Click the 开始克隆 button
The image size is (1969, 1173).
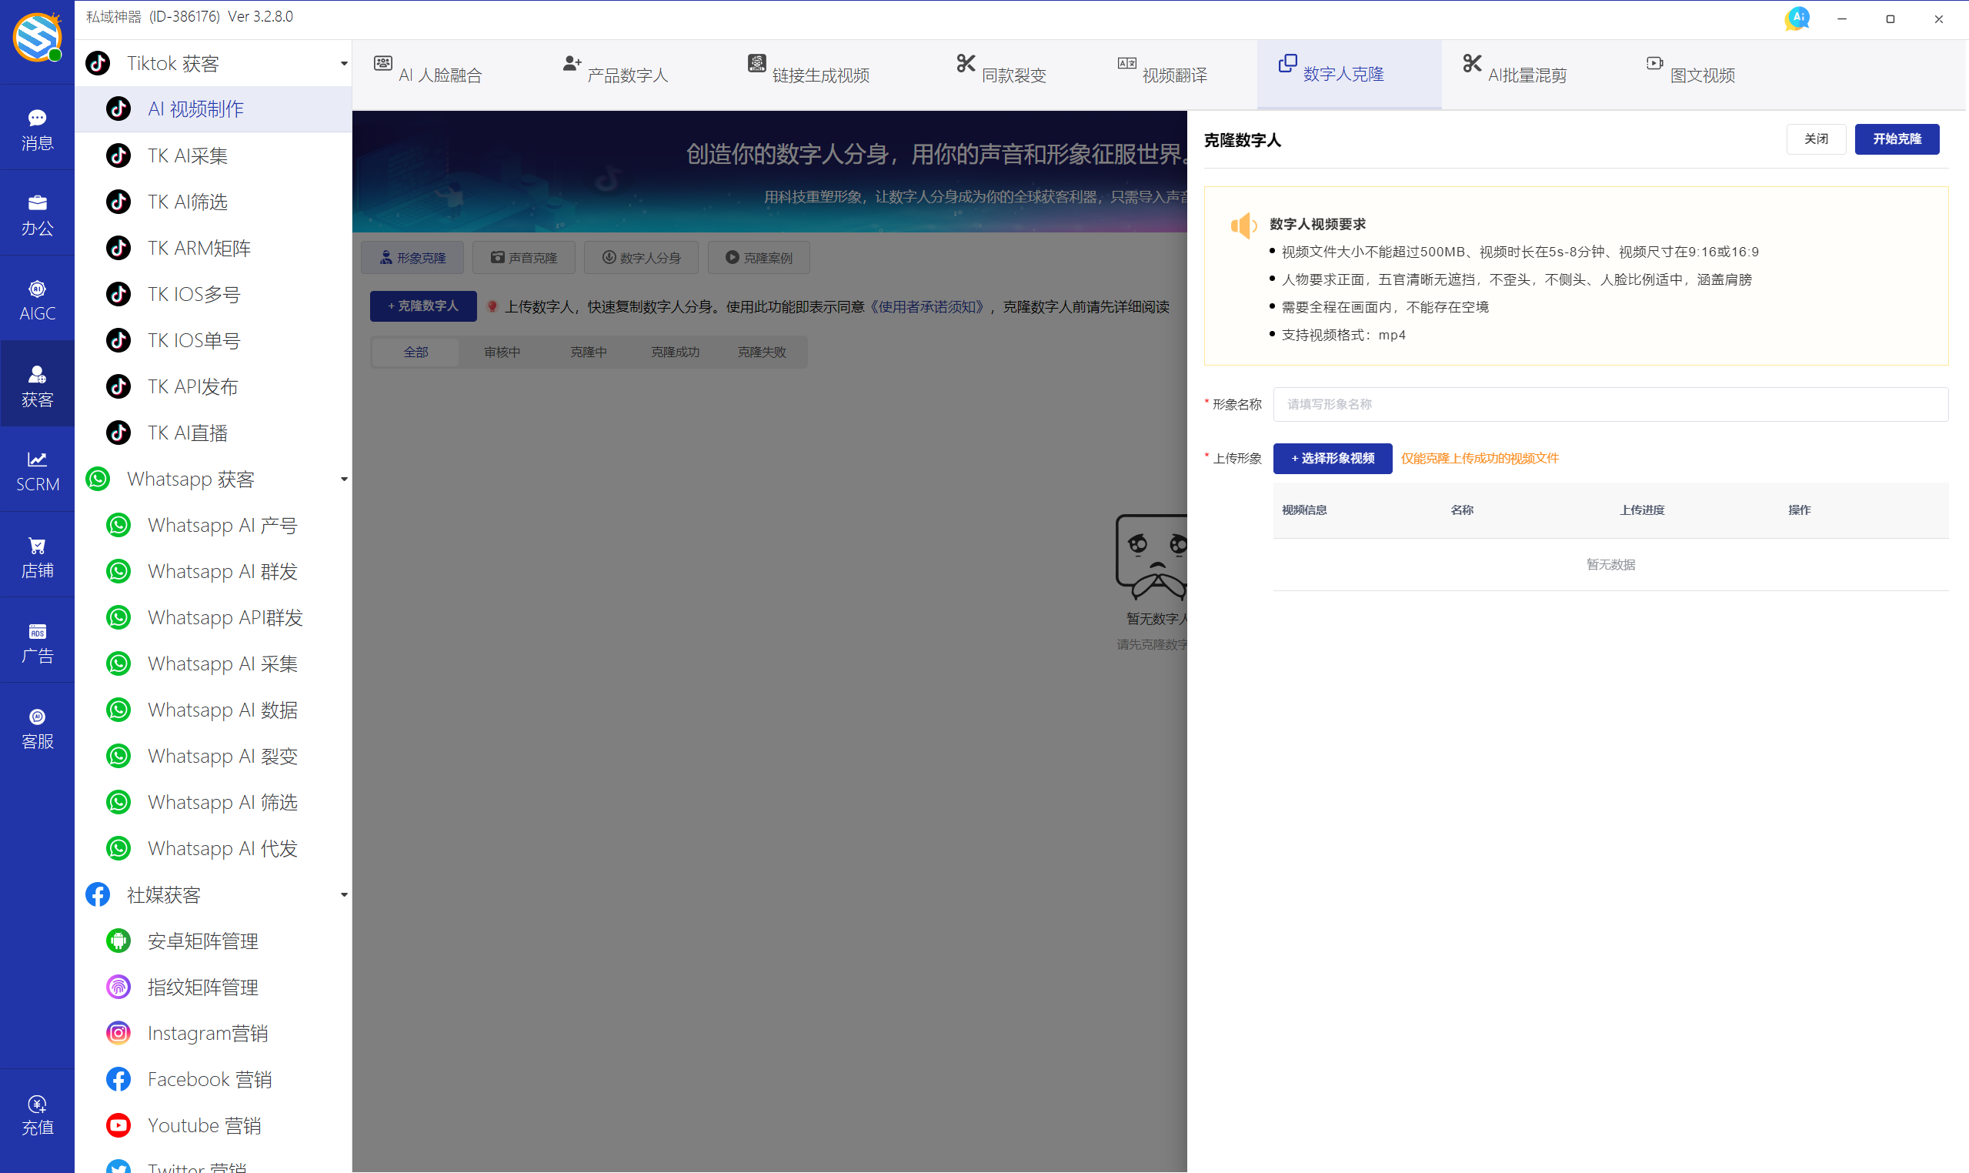point(1897,139)
